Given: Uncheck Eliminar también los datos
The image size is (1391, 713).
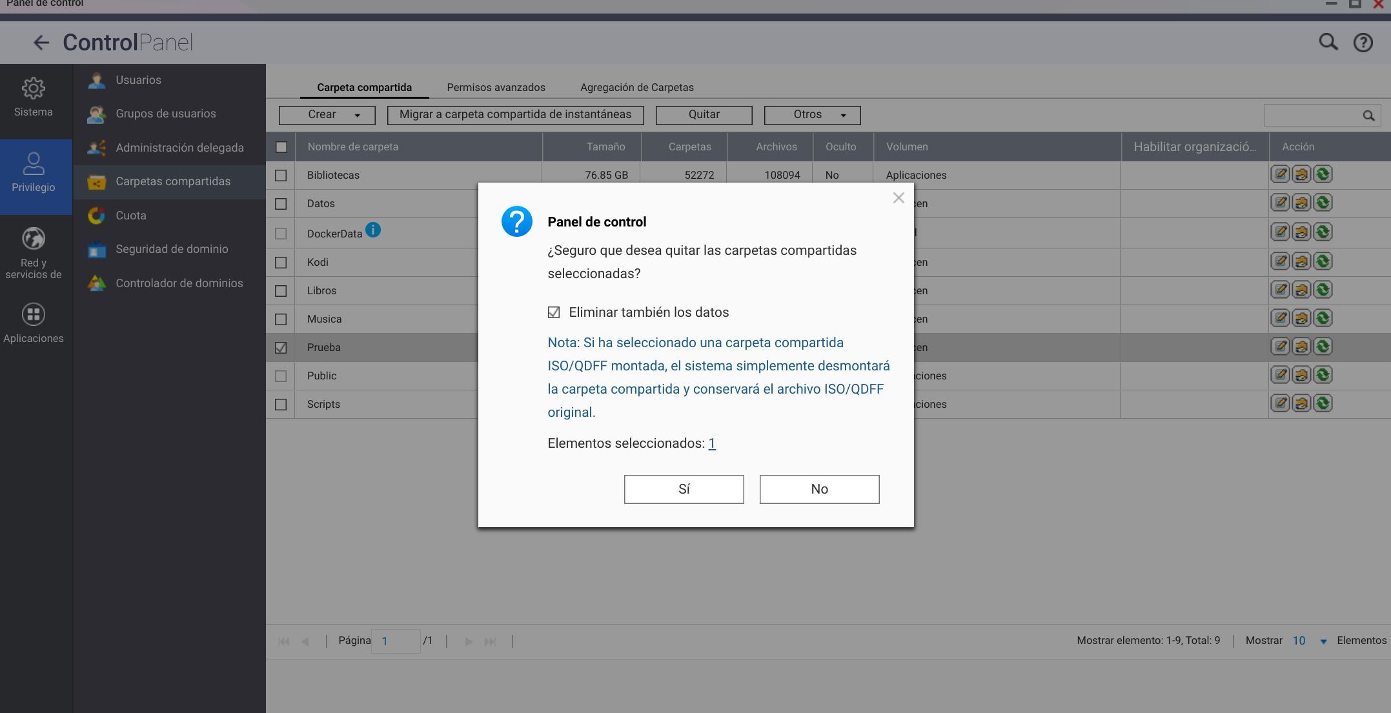Looking at the screenshot, I should [554, 312].
